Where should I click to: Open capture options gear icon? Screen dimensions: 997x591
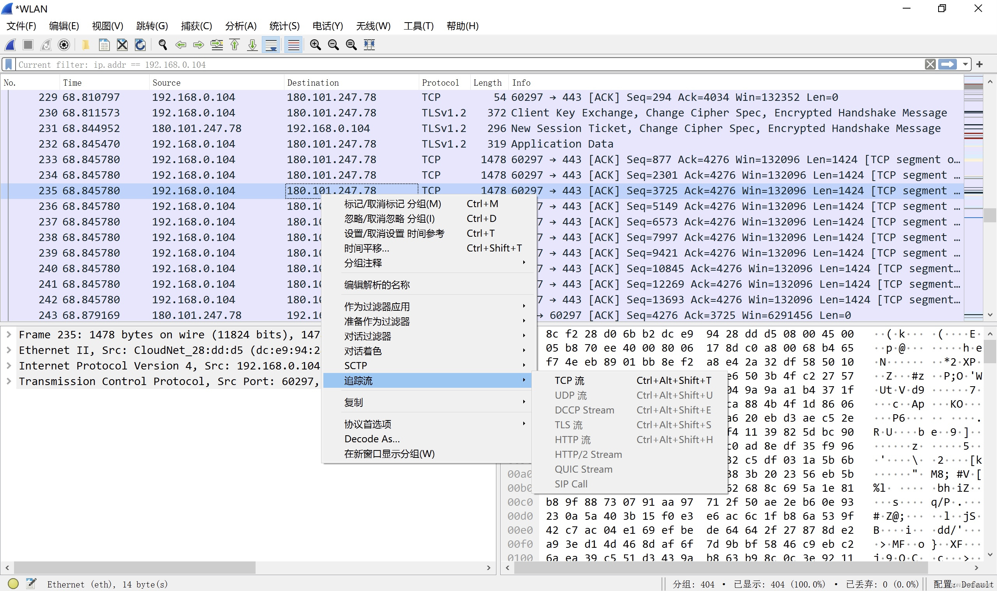coord(64,45)
